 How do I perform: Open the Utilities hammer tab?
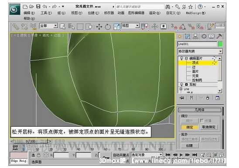[219, 37]
